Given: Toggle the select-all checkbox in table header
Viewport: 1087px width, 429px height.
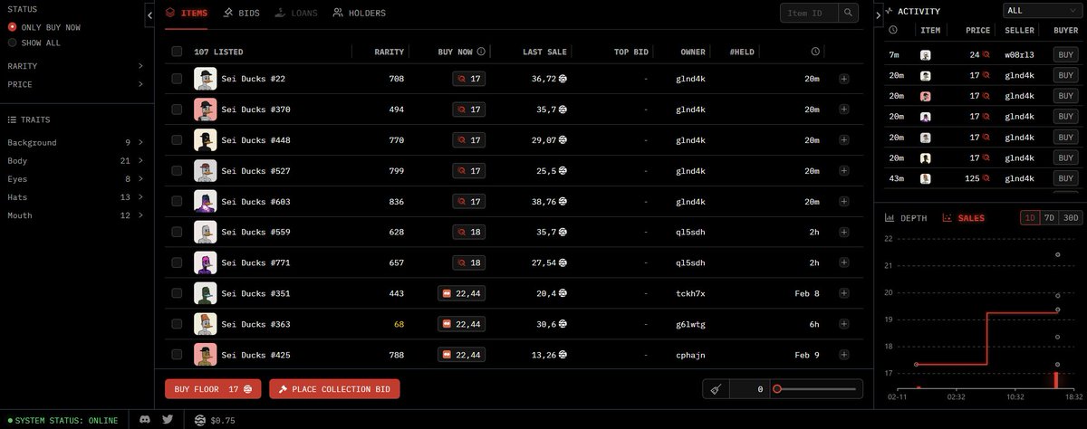Looking at the screenshot, I should pyautogui.click(x=177, y=52).
